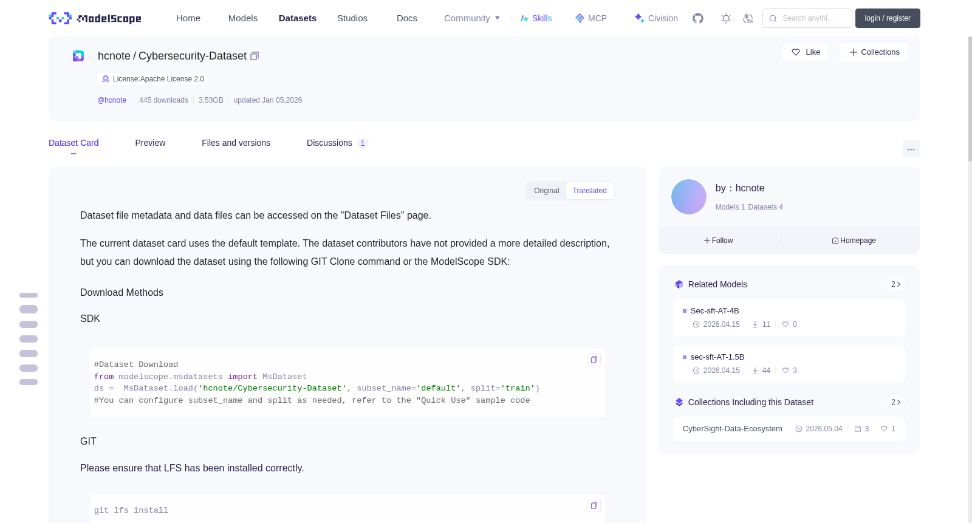Select the Dataset Card tab
This screenshot has height=523, width=972.
[x=74, y=143]
